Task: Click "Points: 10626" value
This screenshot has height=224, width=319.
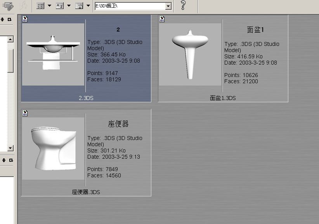Action: (x=241, y=75)
